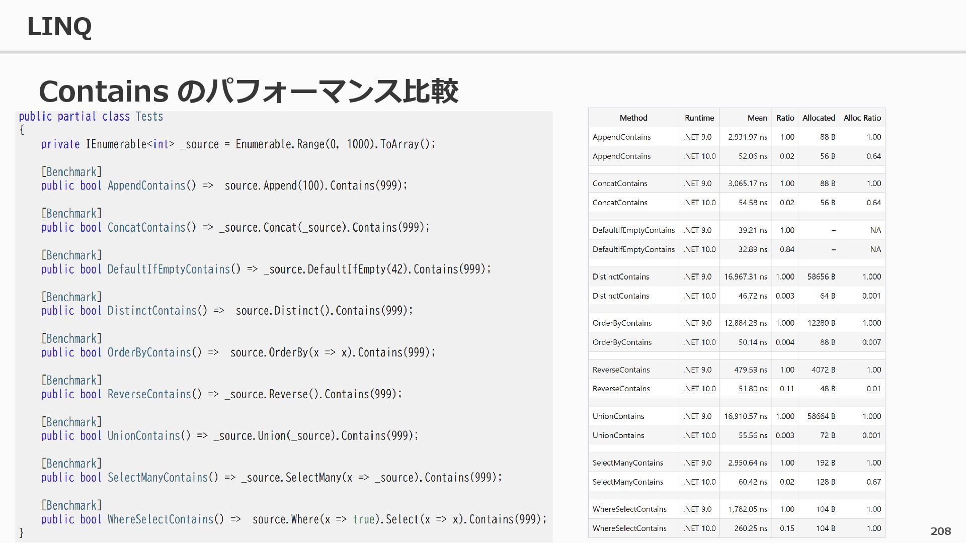
Task: Click the Mean column header
Action: [x=757, y=118]
